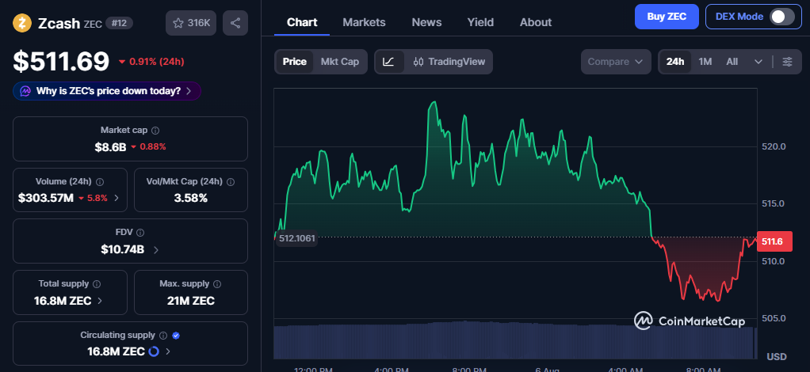Click the 520.0 y-axis label
810x372 pixels.
(774, 146)
